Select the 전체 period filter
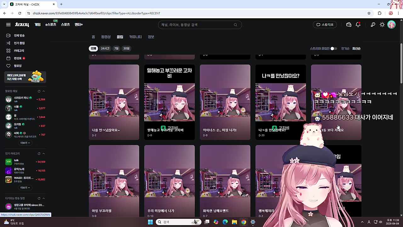The height and width of the screenshot is (227, 403). coord(93,49)
